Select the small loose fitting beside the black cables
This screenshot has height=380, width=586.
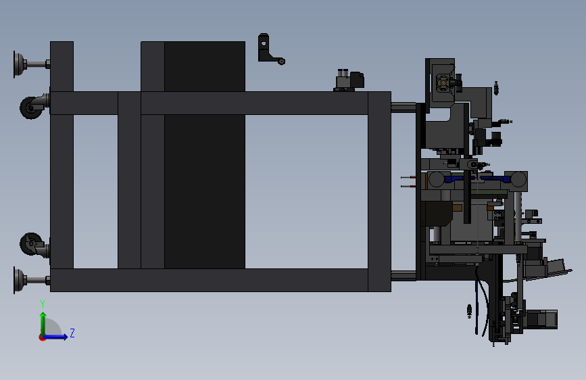pyautogui.click(x=469, y=311)
